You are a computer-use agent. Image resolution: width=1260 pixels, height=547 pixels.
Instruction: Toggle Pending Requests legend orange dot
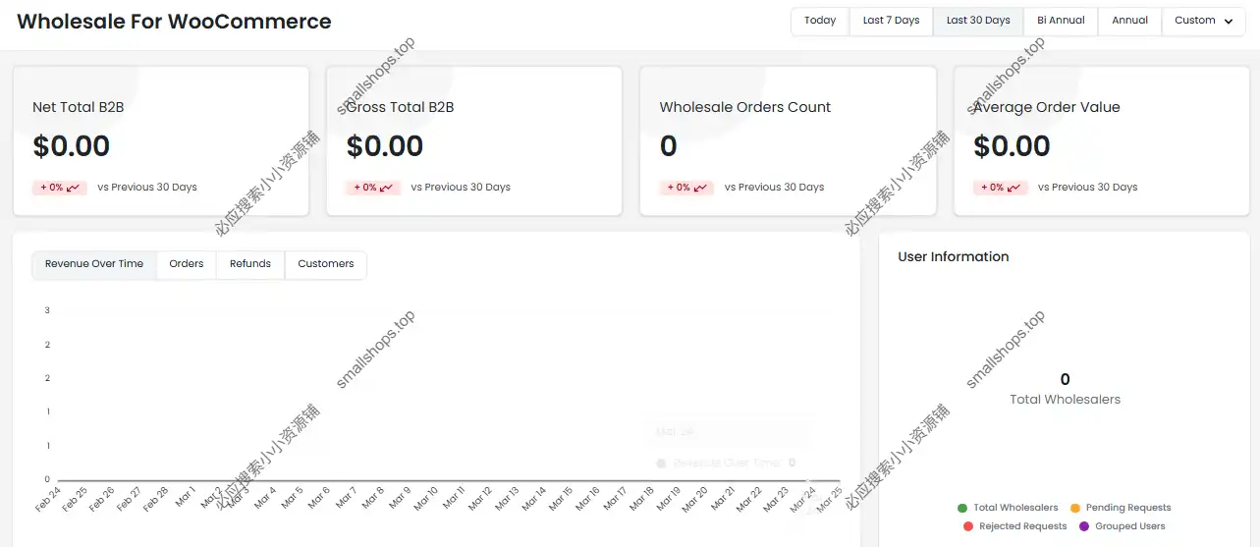pos(1074,508)
